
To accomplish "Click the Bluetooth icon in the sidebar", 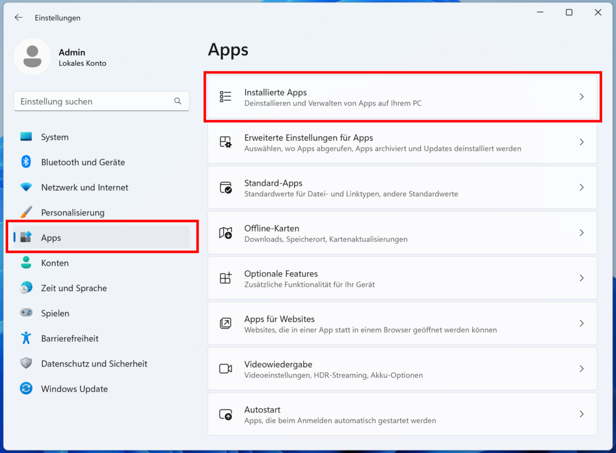I will click(26, 162).
